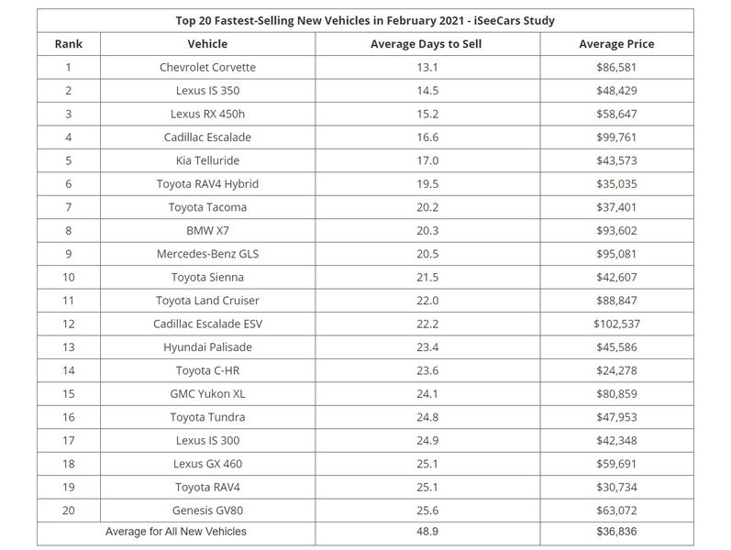Click the Lexus IS 350 vehicle cell

tap(207, 91)
